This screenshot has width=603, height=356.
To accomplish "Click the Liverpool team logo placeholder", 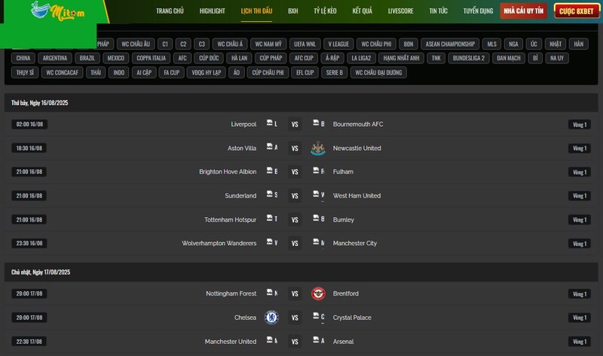I will [272, 124].
